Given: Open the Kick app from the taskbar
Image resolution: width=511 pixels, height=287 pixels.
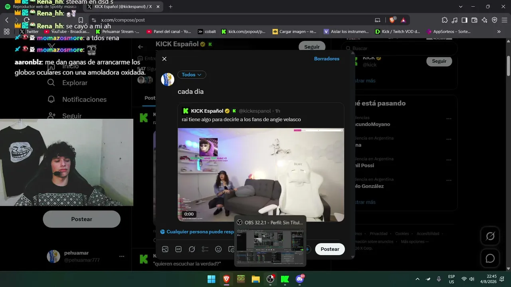Looking at the screenshot, I should click(x=285, y=279).
